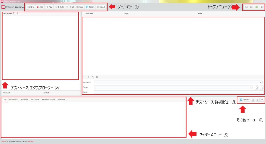Click the Sign in link
The image size is (266, 144).
tap(4, 141)
